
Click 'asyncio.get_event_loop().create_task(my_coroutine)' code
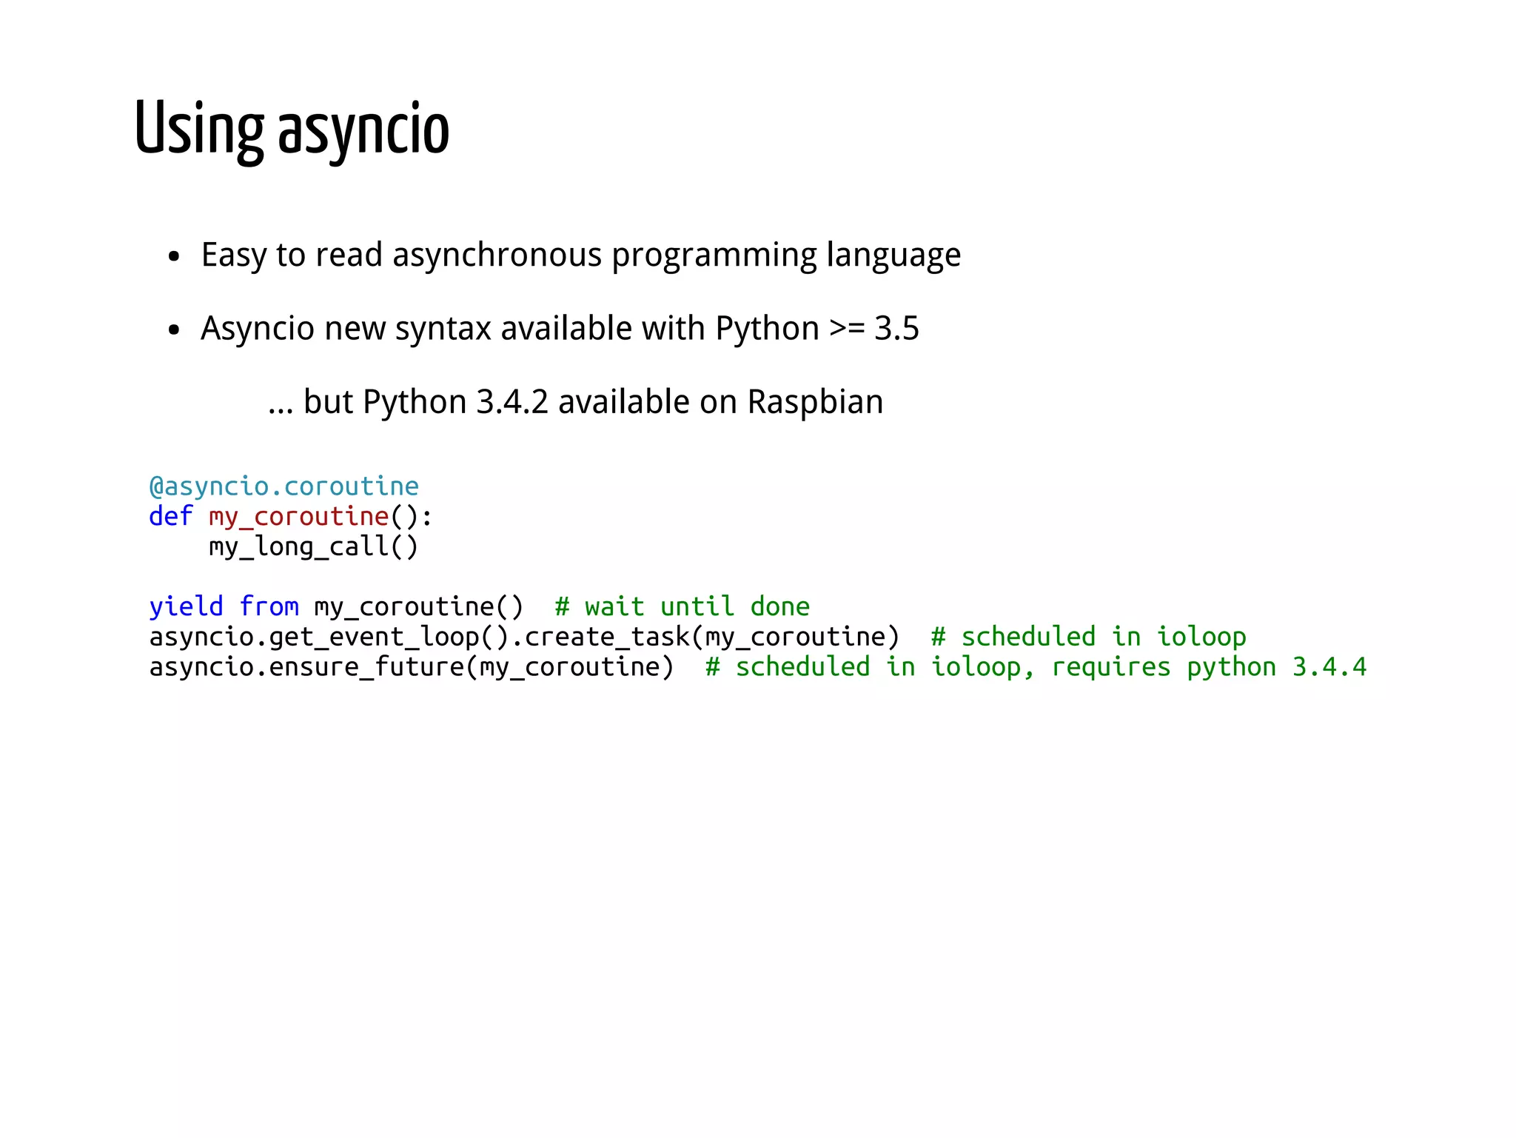click(525, 637)
